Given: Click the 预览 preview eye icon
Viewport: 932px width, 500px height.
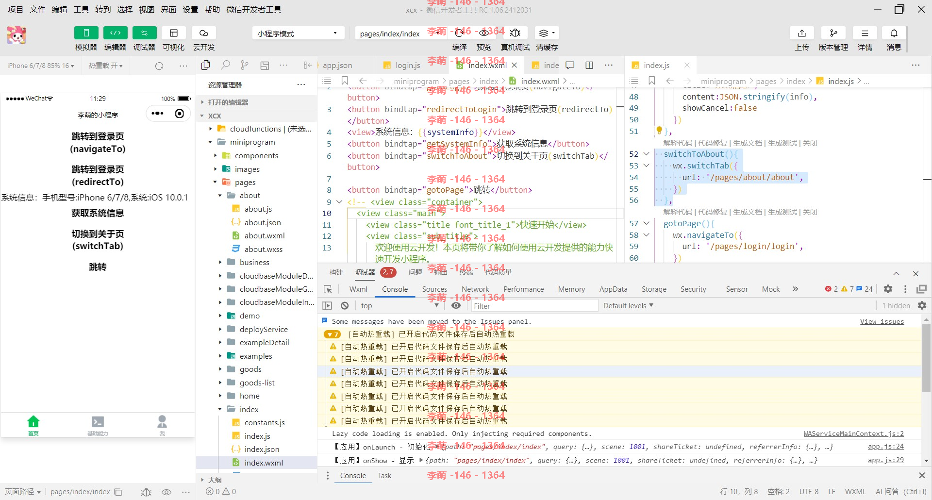Looking at the screenshot, I should (x=484, y=33).
